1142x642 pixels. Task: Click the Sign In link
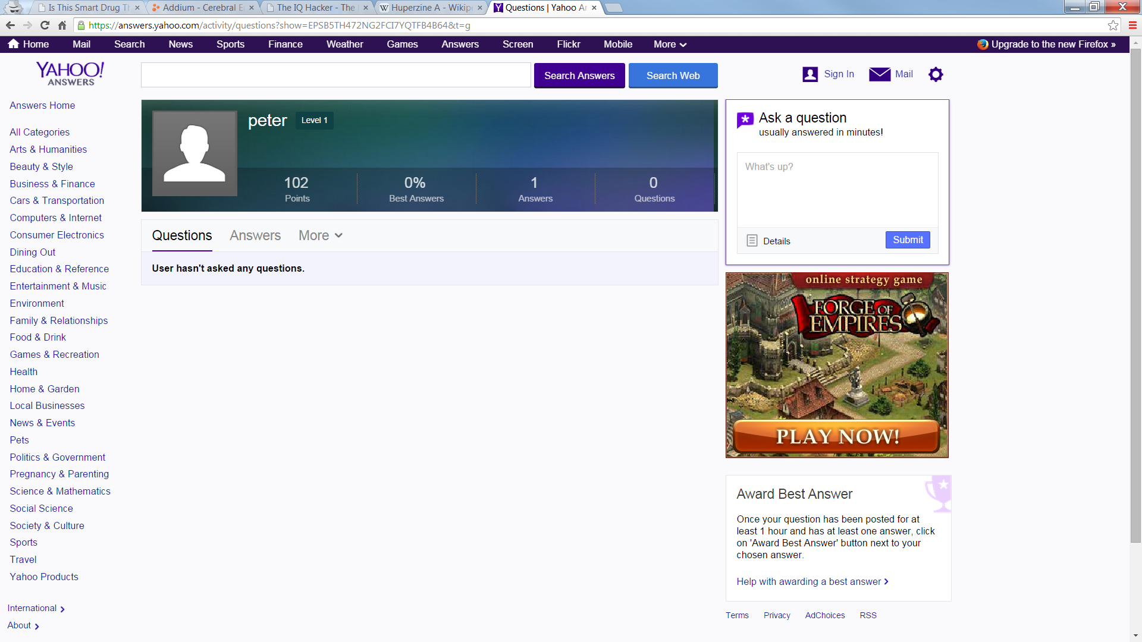coord(839,74)
